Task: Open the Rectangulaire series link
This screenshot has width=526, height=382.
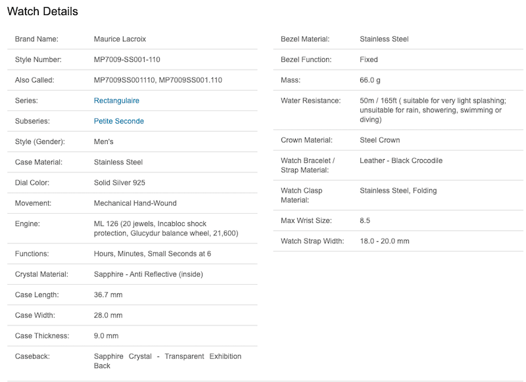Action: point(116,101)
